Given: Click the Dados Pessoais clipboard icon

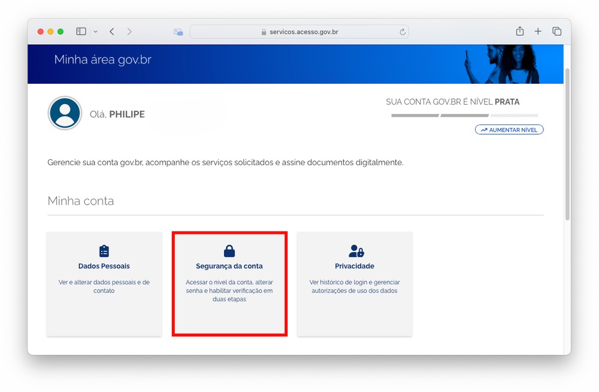Looking at the screenshot, I should [104, 251].
